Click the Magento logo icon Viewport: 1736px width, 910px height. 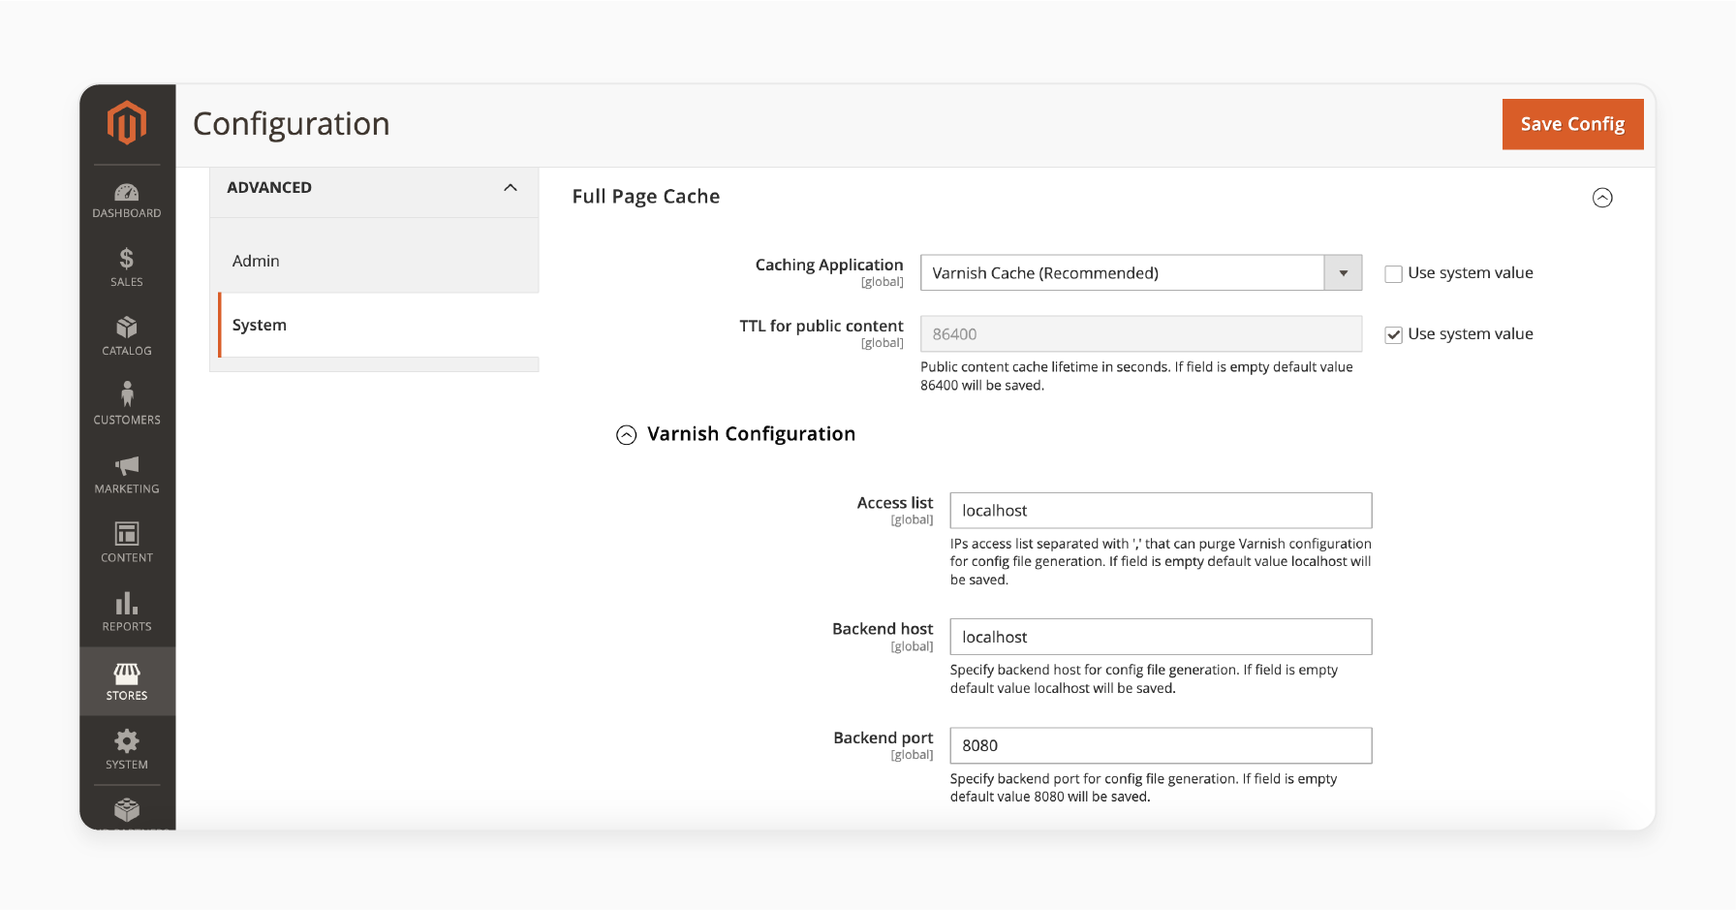[127, 123]
